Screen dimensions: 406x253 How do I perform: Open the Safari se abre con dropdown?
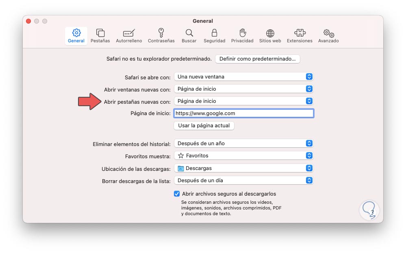coord(244,77)
